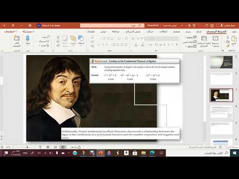Open the Arrange objects icon
239x179 pixels.
point(73,38)
